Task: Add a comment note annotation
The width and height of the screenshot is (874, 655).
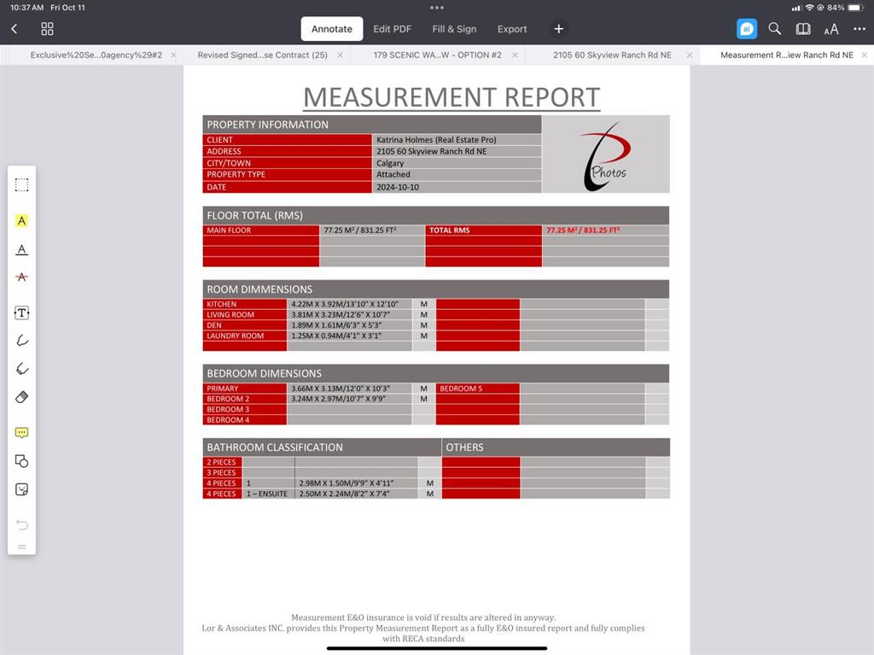Action: point(22,433)
